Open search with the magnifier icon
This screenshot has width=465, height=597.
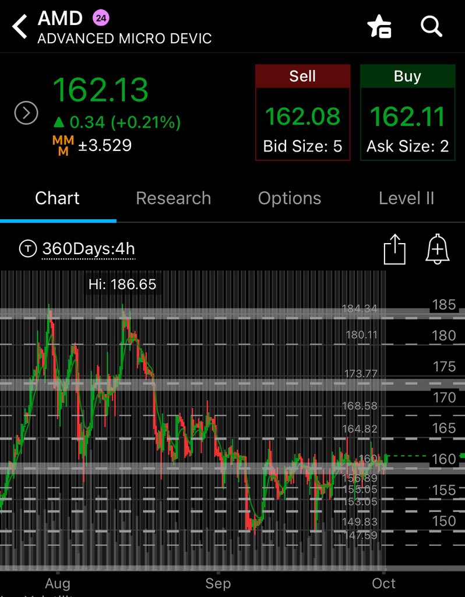(431, 27)
